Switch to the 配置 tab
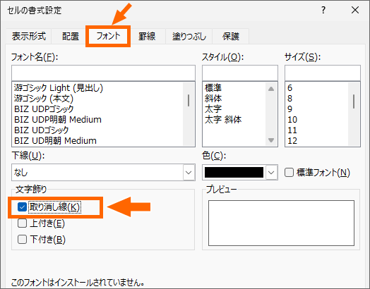The image size is (370, 289). coord(71,36)
